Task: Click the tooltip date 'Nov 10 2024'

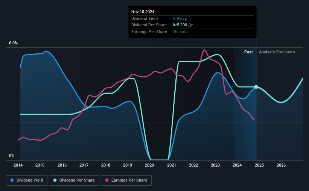Action: pos(143,12)
